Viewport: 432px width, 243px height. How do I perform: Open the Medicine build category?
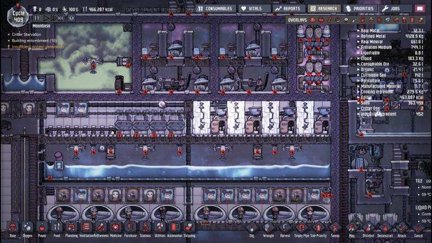click(116, 229)
